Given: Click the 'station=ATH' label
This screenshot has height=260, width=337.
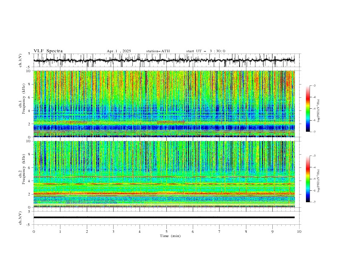Looking at the screenshot, I should point(158,51).
